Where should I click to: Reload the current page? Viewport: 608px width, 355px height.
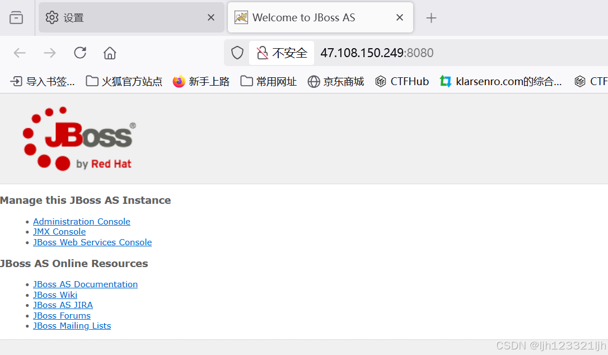(80, 53)
